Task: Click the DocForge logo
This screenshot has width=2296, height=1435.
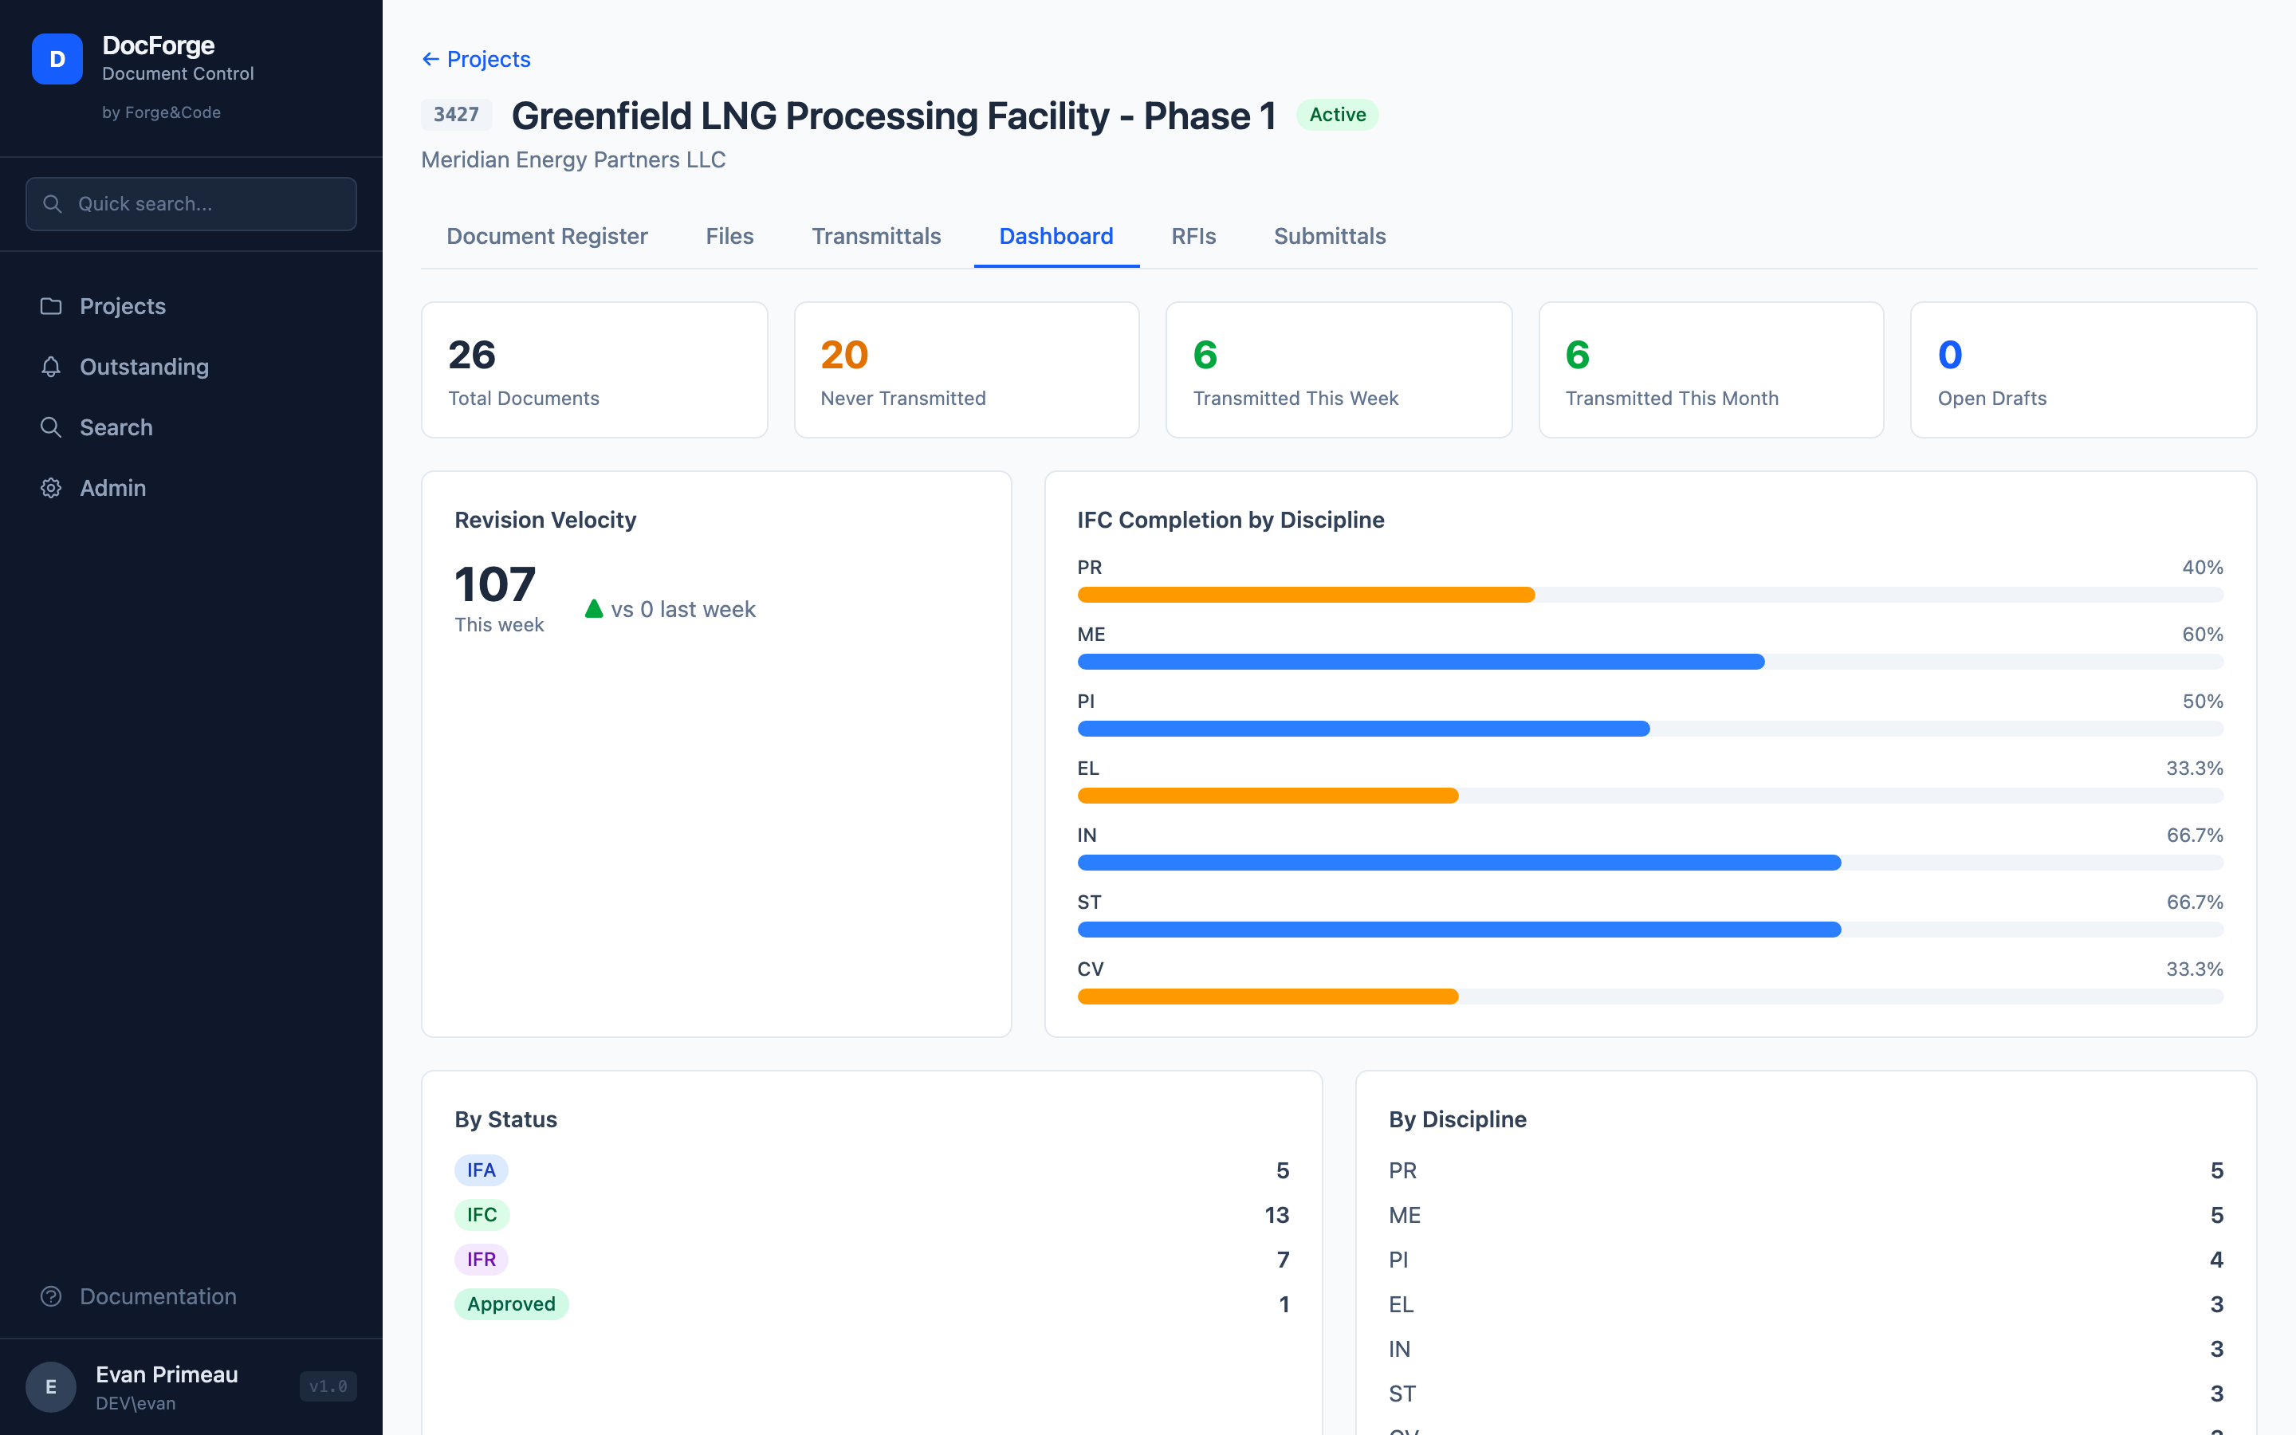Action: [x=57, y=59]
